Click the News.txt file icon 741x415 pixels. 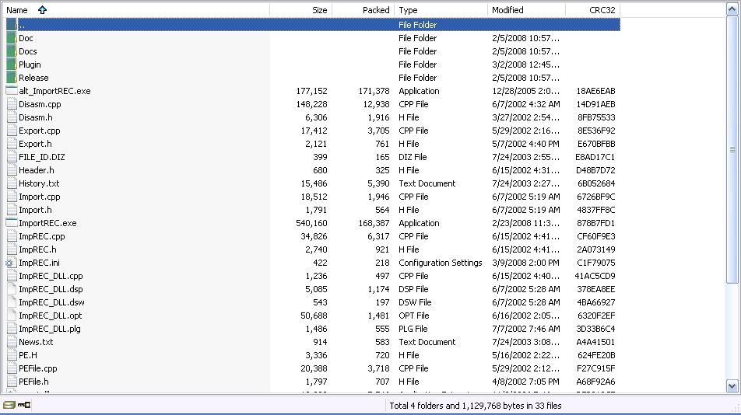(x=12, y=342)
